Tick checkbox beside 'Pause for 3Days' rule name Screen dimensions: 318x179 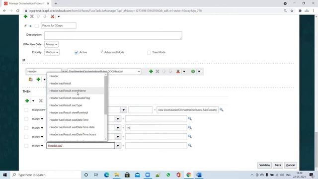[36, 26]
